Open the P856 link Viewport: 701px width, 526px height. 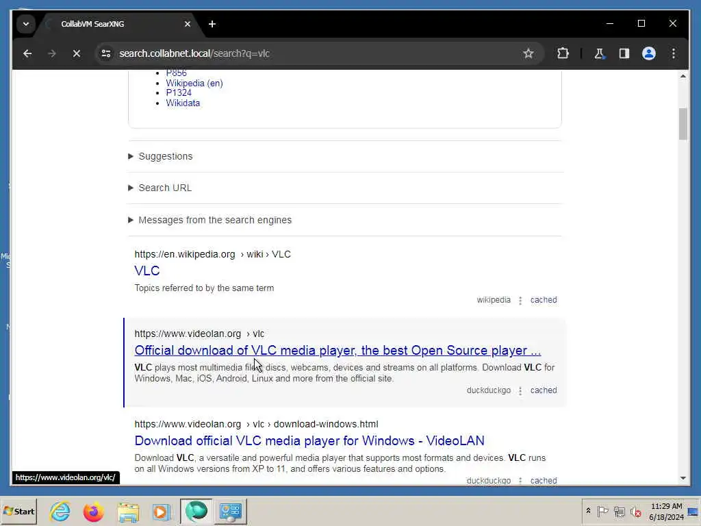coord(176,73)
